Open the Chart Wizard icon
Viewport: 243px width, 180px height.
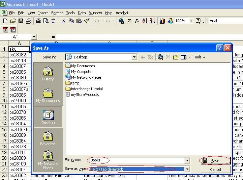tap(162, 21)
